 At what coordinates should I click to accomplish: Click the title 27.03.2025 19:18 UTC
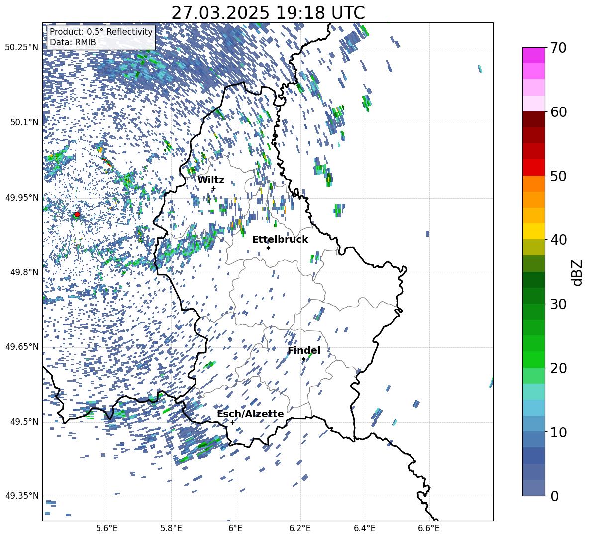[x=268, y=13]
